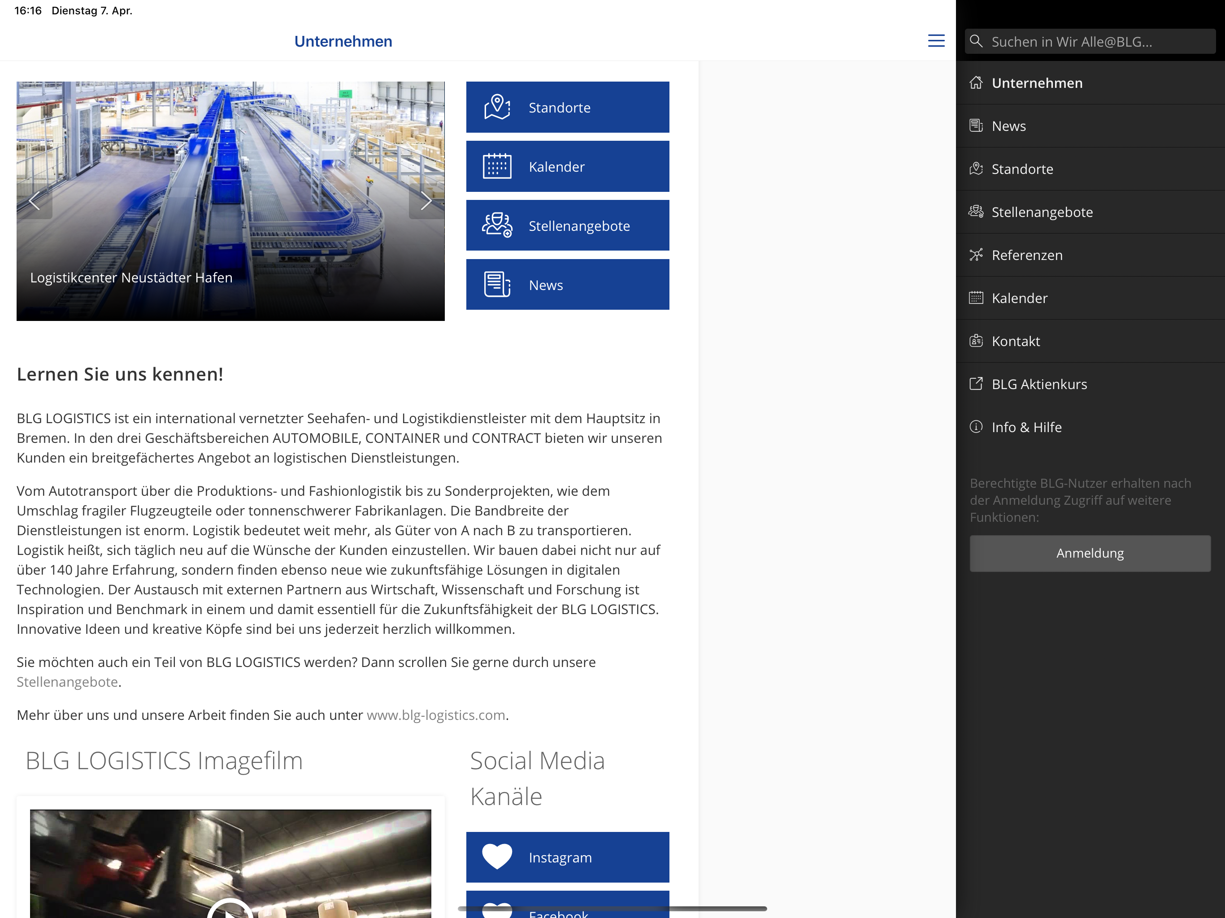
Task: Click the Referenzen network icon in sidebar
Action: coord(976,255)
